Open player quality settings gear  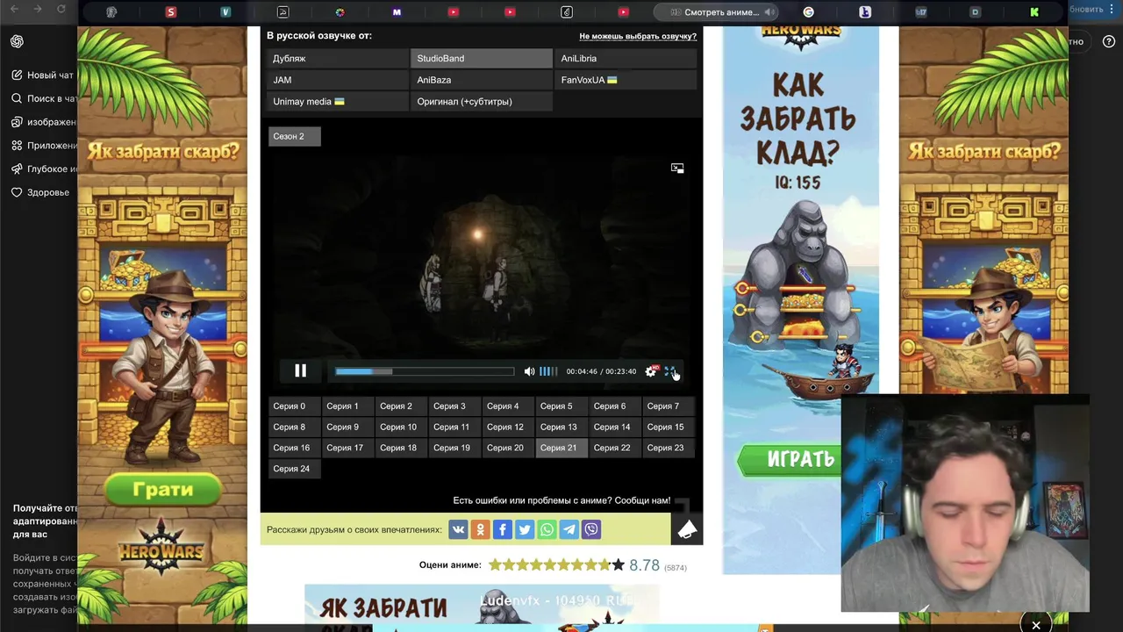(650, 371)
